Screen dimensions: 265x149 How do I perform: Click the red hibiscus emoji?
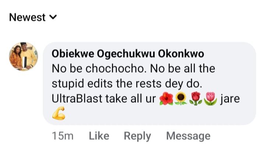click(x=166, y=98)
